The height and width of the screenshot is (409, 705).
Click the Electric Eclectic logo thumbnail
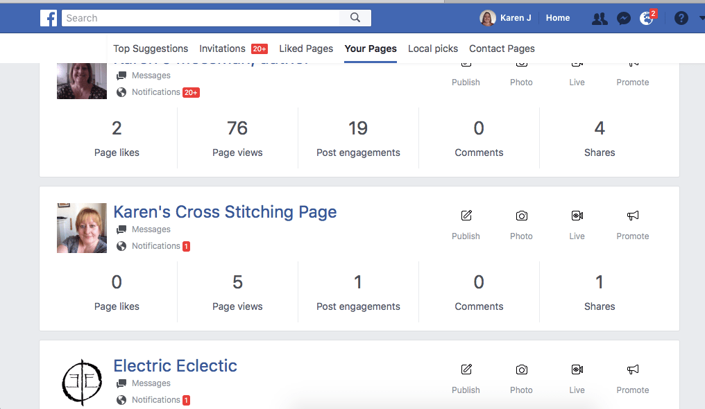tap(82, 381)
